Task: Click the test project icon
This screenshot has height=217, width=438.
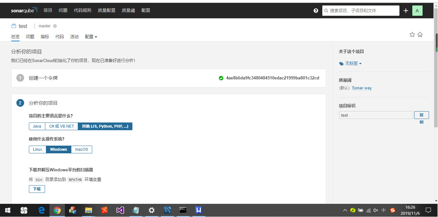Action: (x=13, y=26)
